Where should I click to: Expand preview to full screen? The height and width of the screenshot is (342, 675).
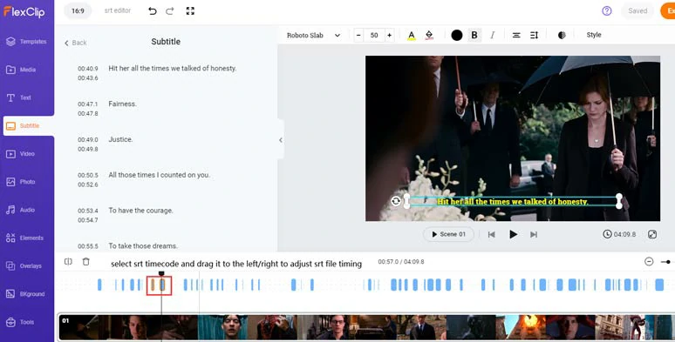(x=652, y=235)
